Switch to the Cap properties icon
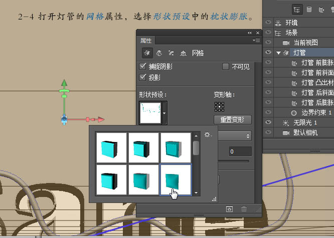Viewport: 334px width, 238px height. point(171,52)
